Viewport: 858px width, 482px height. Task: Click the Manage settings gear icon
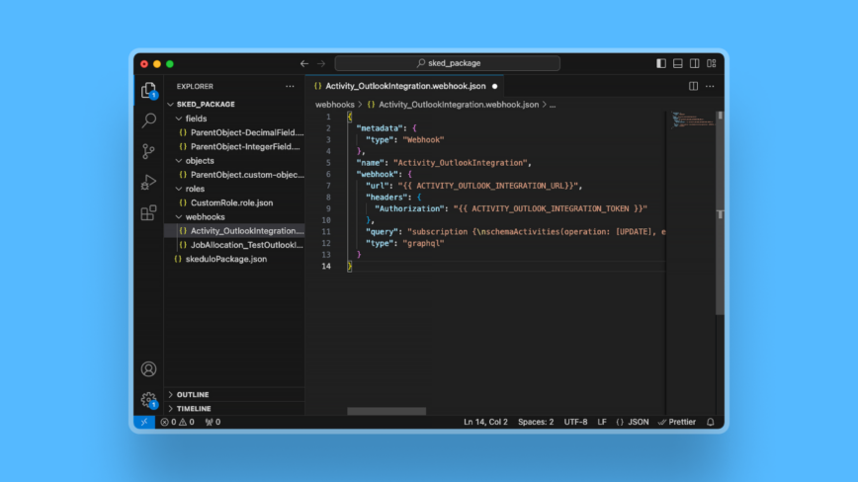(148, 400)
